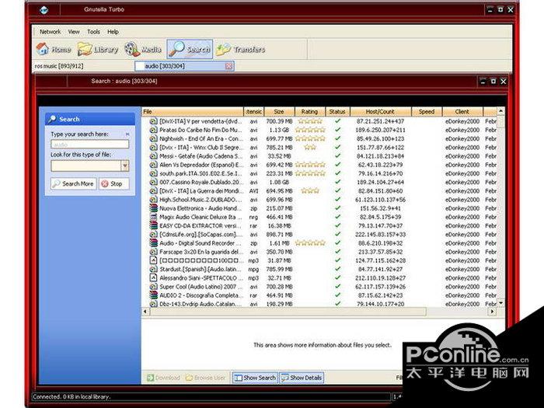Click the results list scroll up arrow
The height and width of the screenshot is (408, 544).
pyautogui.click(x=500, y=111)
